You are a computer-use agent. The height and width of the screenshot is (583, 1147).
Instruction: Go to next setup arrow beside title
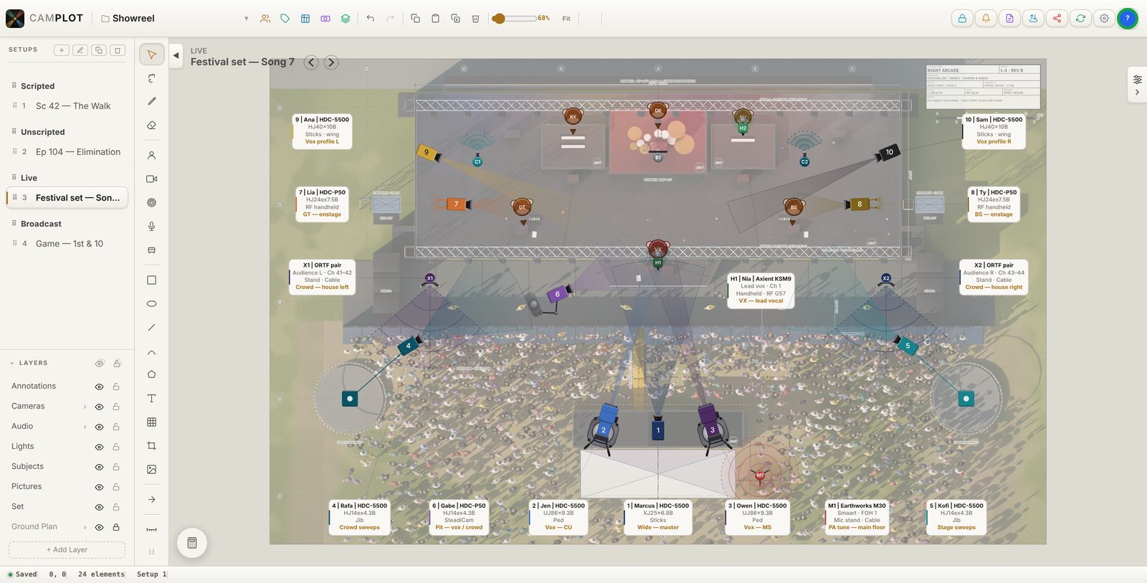[x=331, y=62]
